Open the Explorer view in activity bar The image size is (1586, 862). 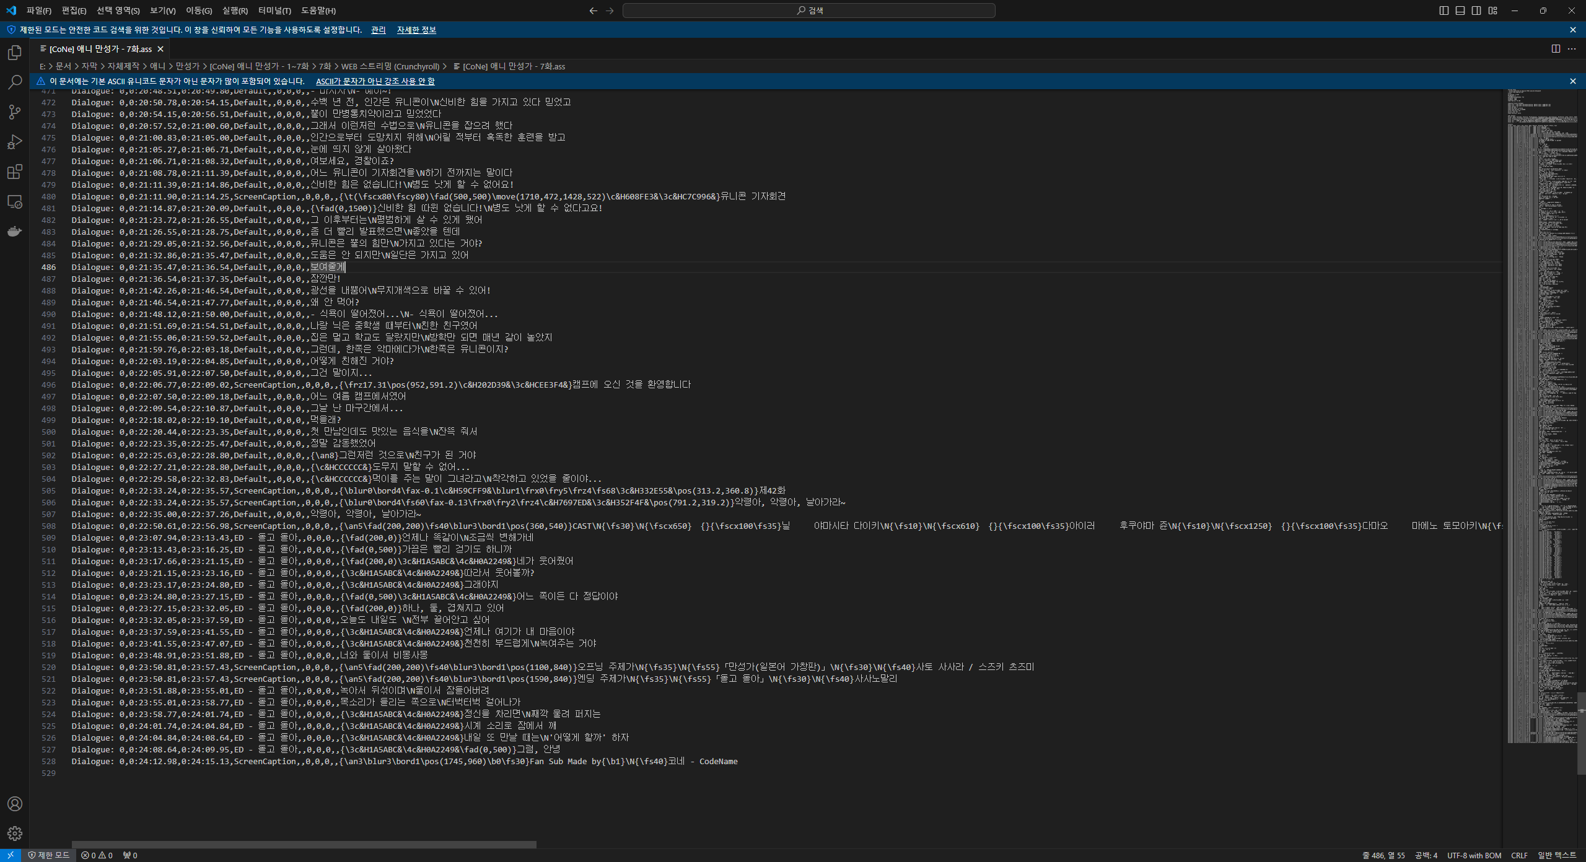15,53
